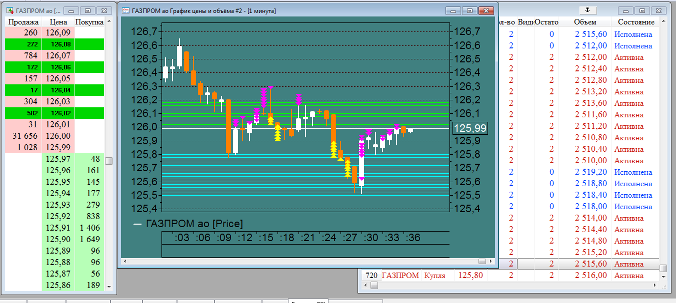This screenshot has width=676, height=303.
Task: Click the Продажа column header
Action: [23, 22]
